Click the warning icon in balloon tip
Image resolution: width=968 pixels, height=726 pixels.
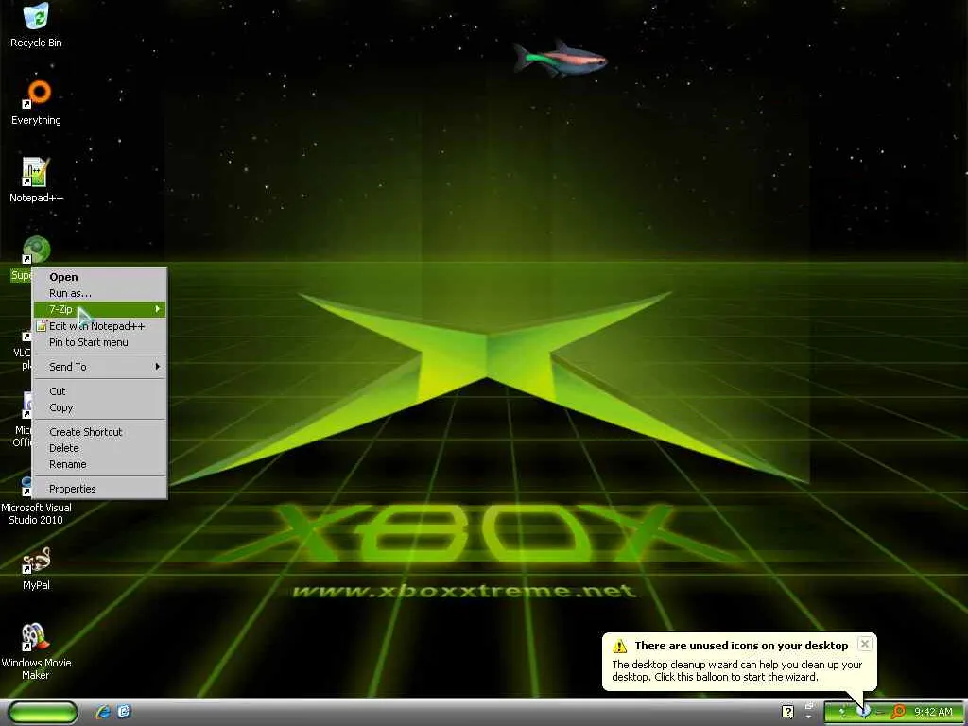tap(619, 646)
